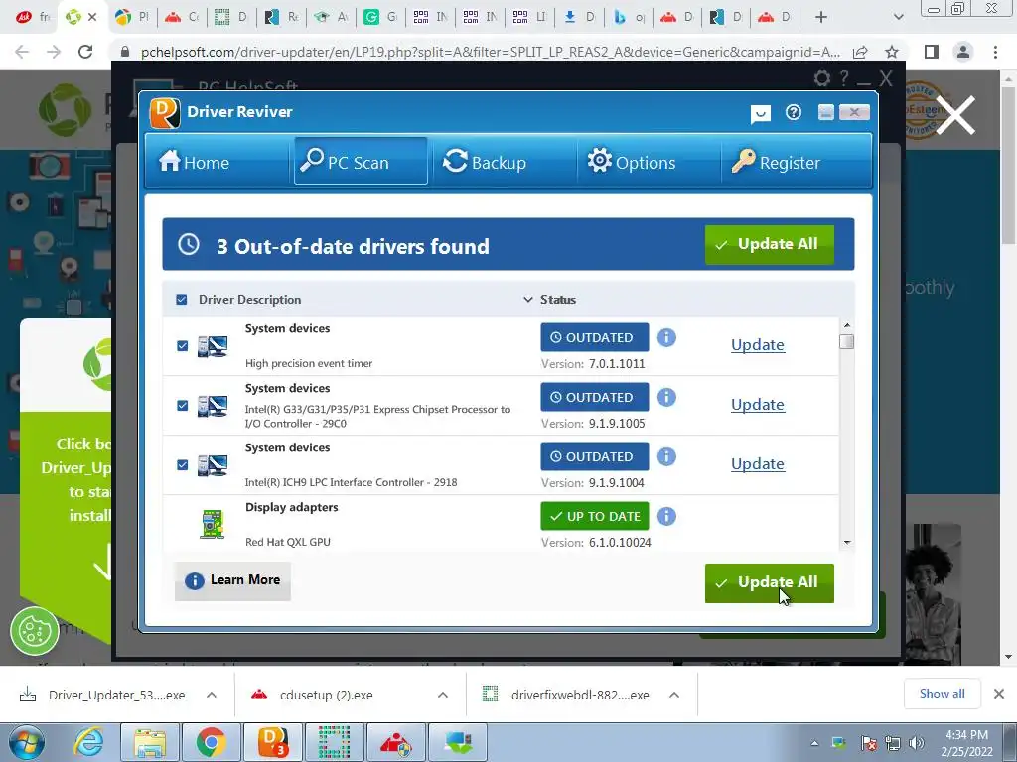This screenshot has height=762, width=1017.
Task: Share this page from the address bar
Action: coord(861,52)
